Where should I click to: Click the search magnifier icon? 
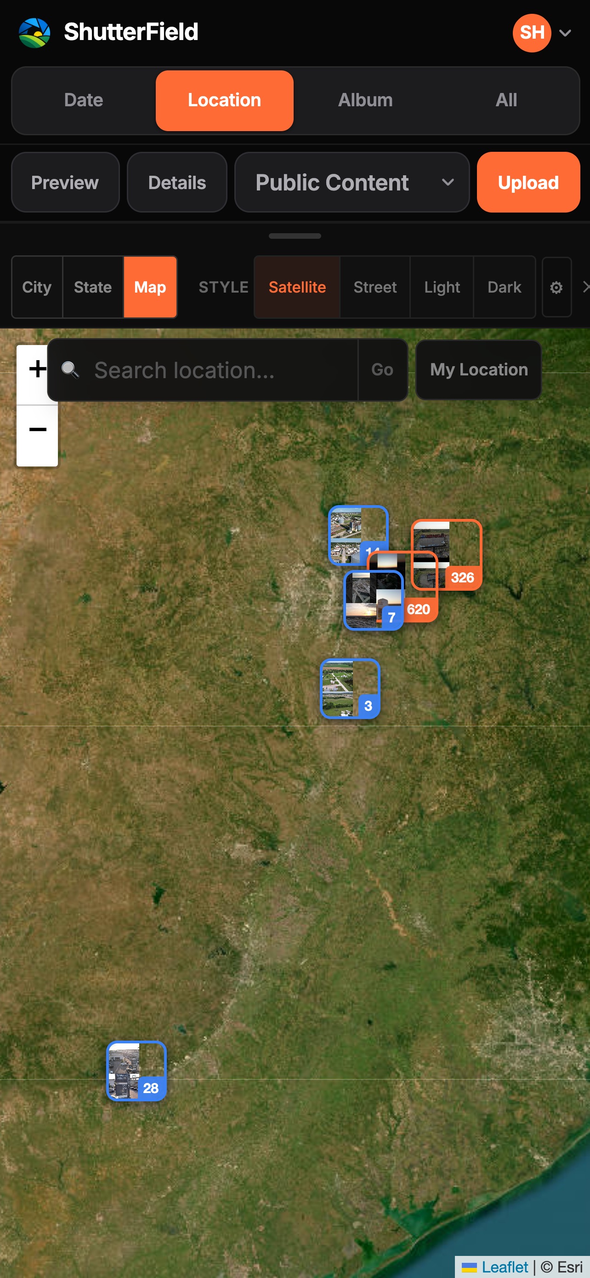point(70,370)
